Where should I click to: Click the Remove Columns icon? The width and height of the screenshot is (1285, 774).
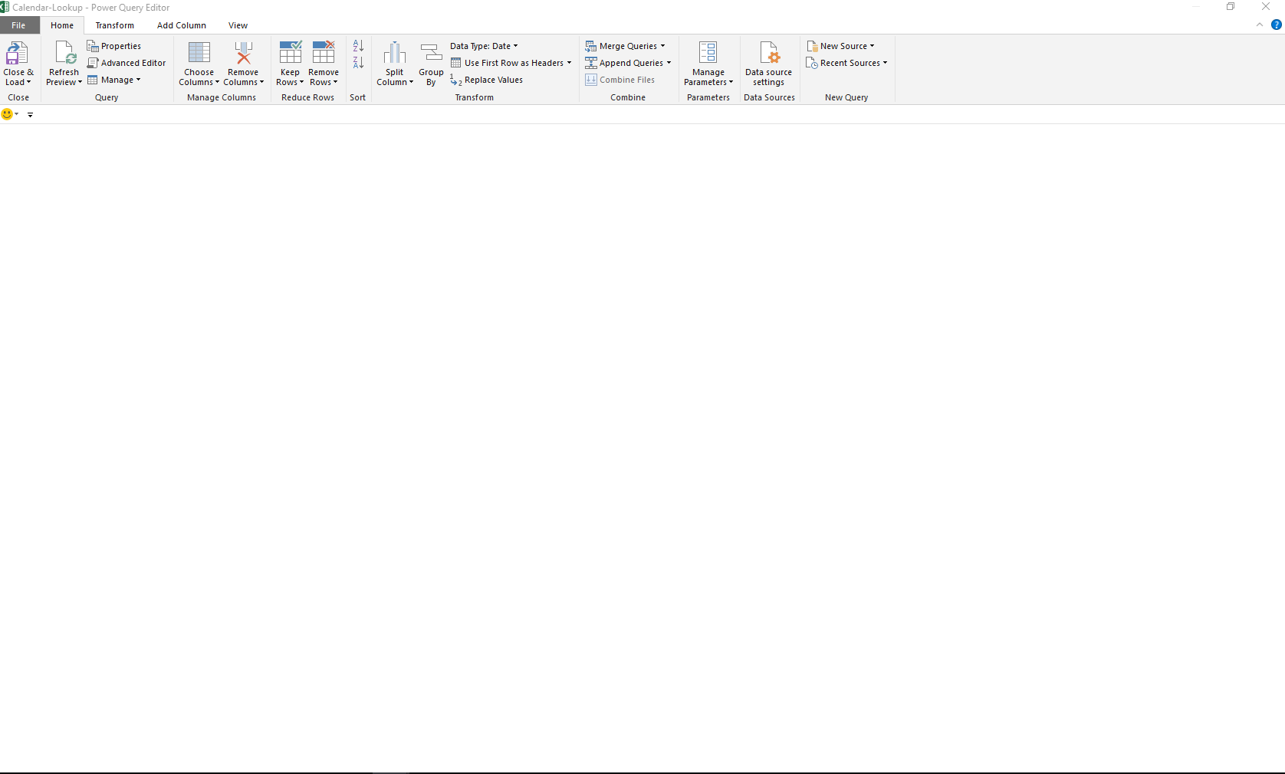(243, 53)
